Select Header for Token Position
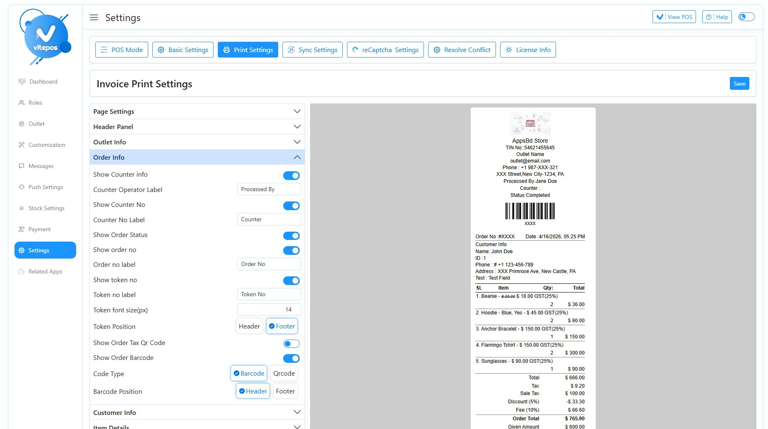The height and width of the screenshot is (429, 768). [249, 326]
